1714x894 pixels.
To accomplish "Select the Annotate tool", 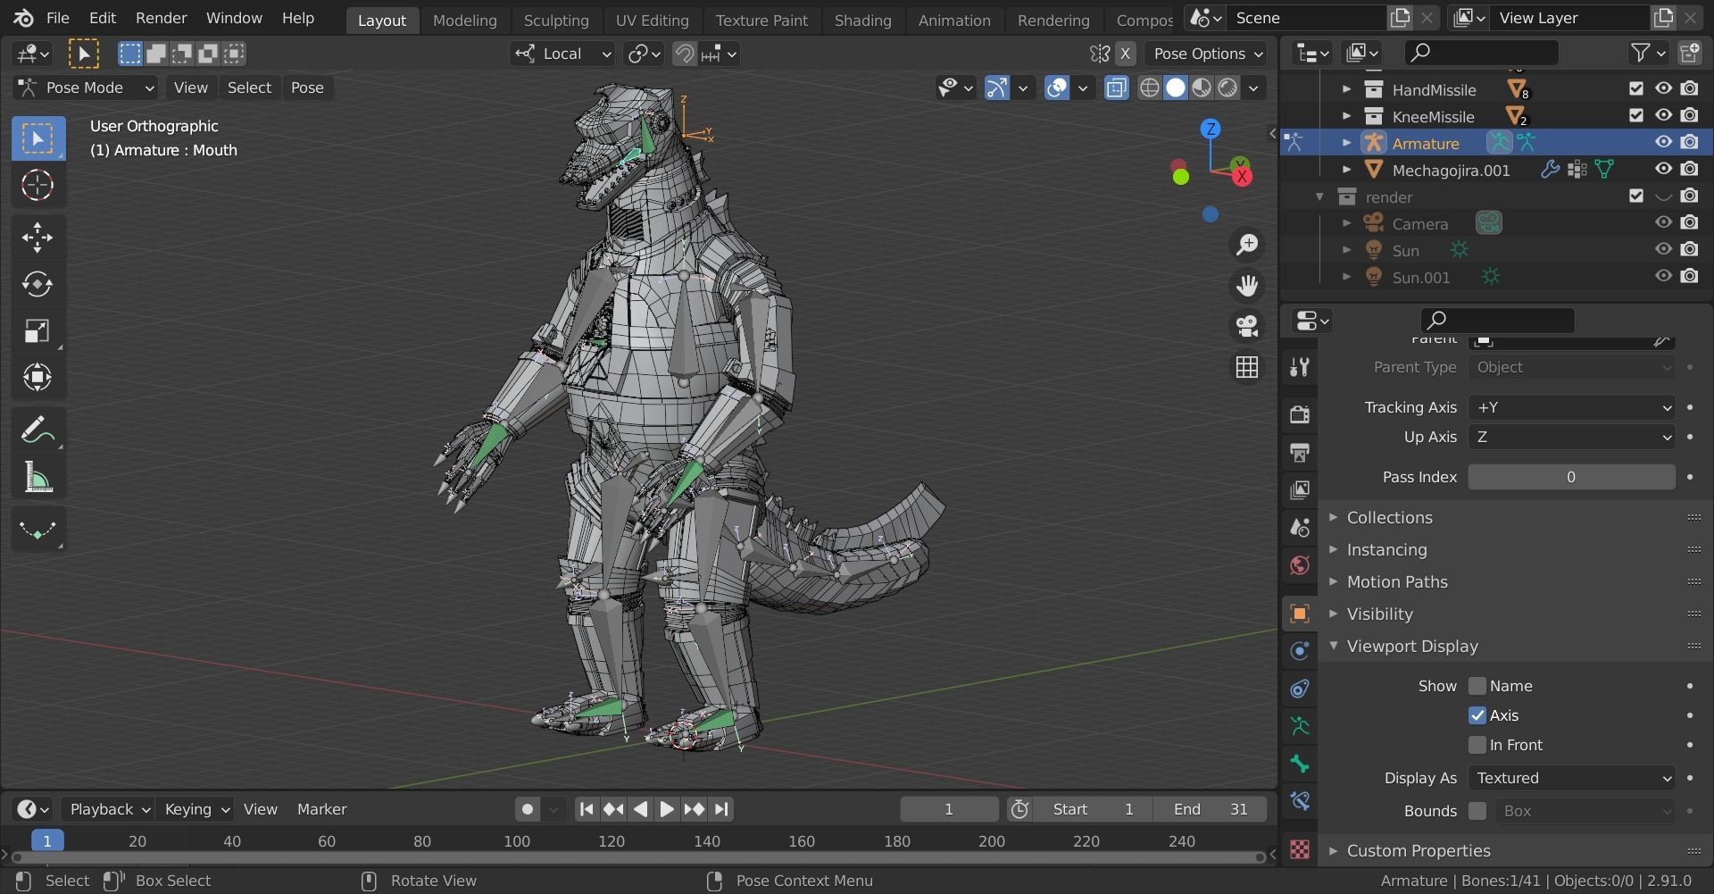I will [x=37, y=430].
